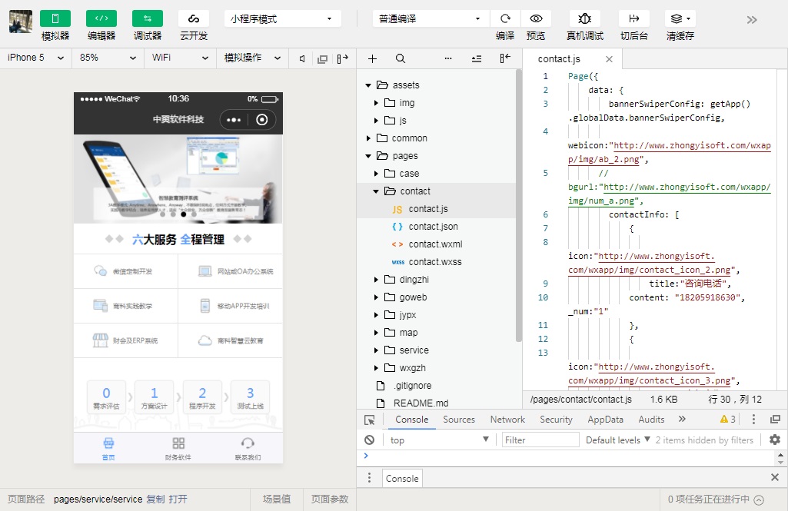
Task: Hide the file tree panel icon
Action: 505,58
